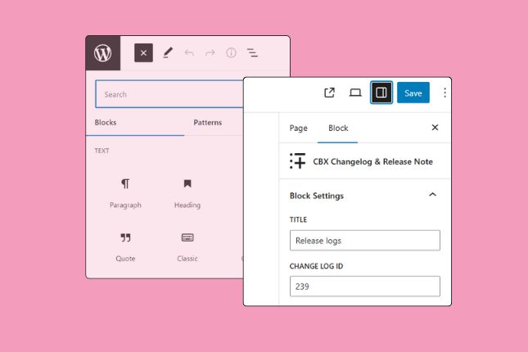
Task: Open the device preview laptop icon
Action: (x=355, y=93)
